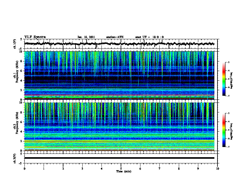Click the ch.2 colorbar "log(PSD)" label
Image resolution: width=245 pixels, height=189 pixels.
click(232, 131)
